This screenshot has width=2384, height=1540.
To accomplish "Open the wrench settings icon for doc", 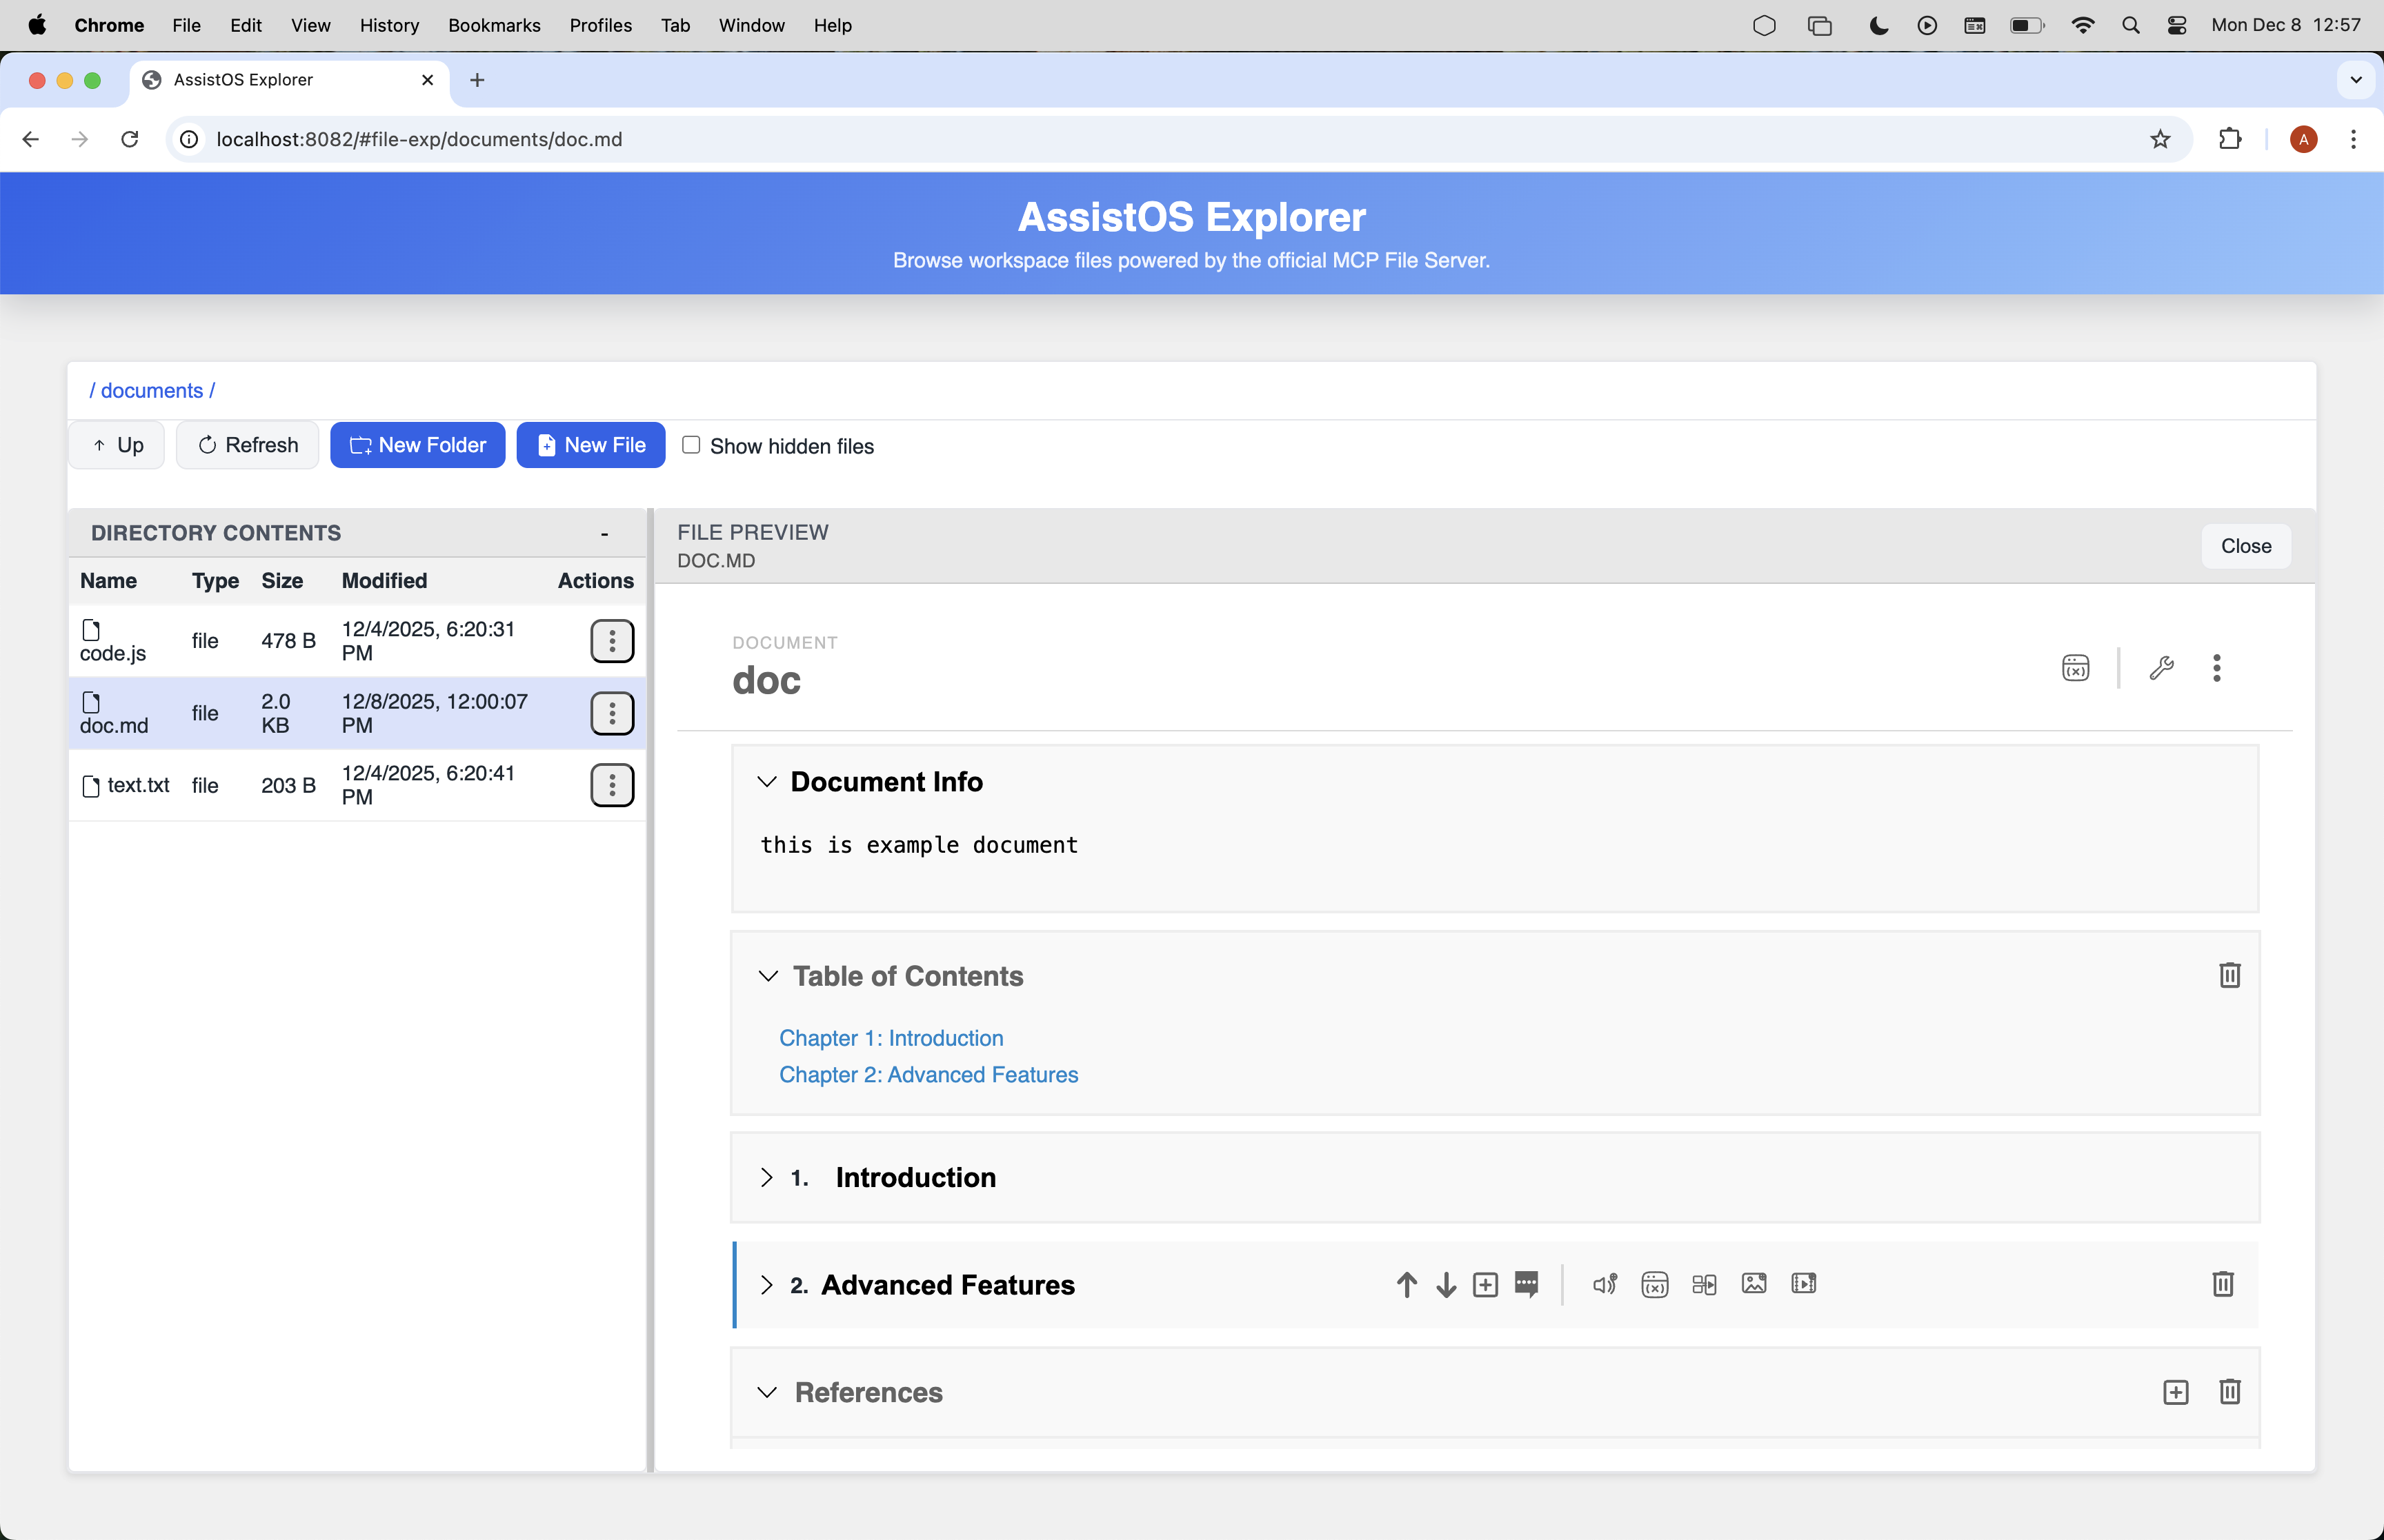I will pos(2161,667).
